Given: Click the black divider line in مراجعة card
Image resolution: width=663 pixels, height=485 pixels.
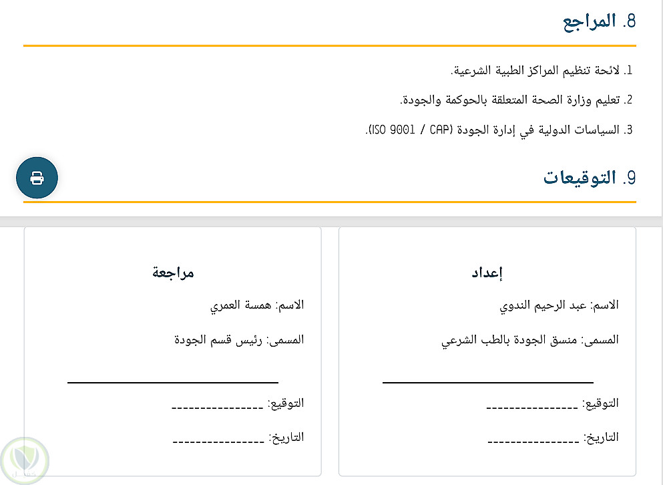Looking at the screenshot, I should click(173, 382).
